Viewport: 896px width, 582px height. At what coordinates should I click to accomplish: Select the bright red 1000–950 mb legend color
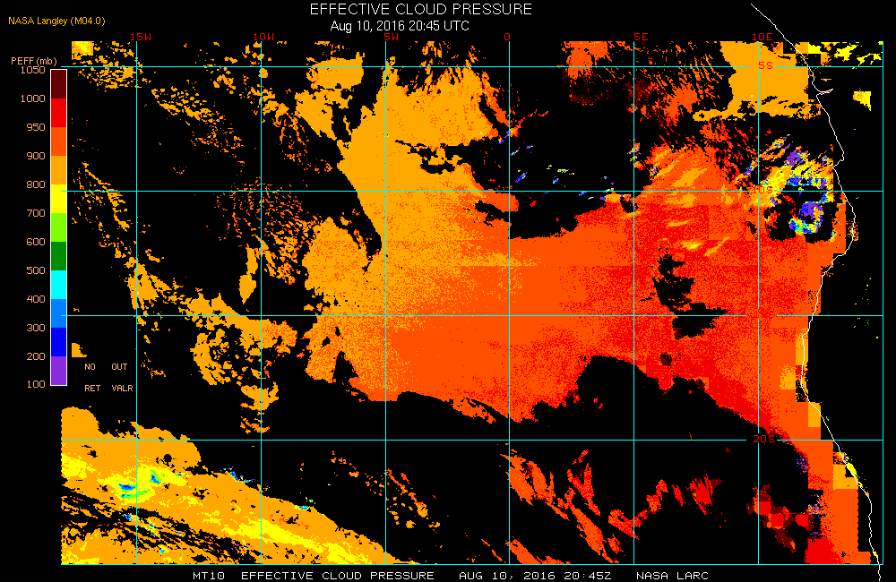pos(59,113)
